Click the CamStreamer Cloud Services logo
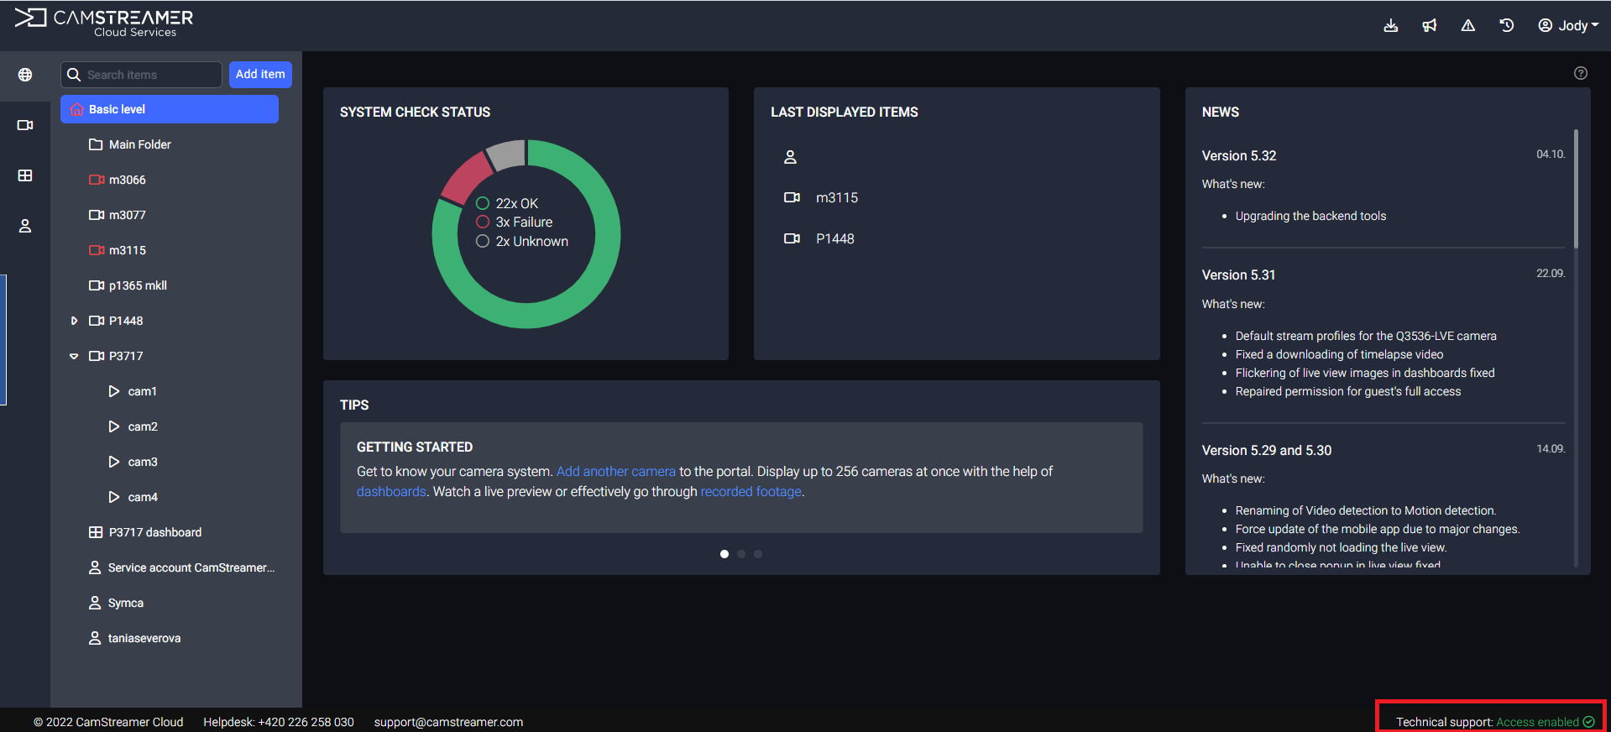The width and height of the screenshot is (1611, 732). [103, 23]
